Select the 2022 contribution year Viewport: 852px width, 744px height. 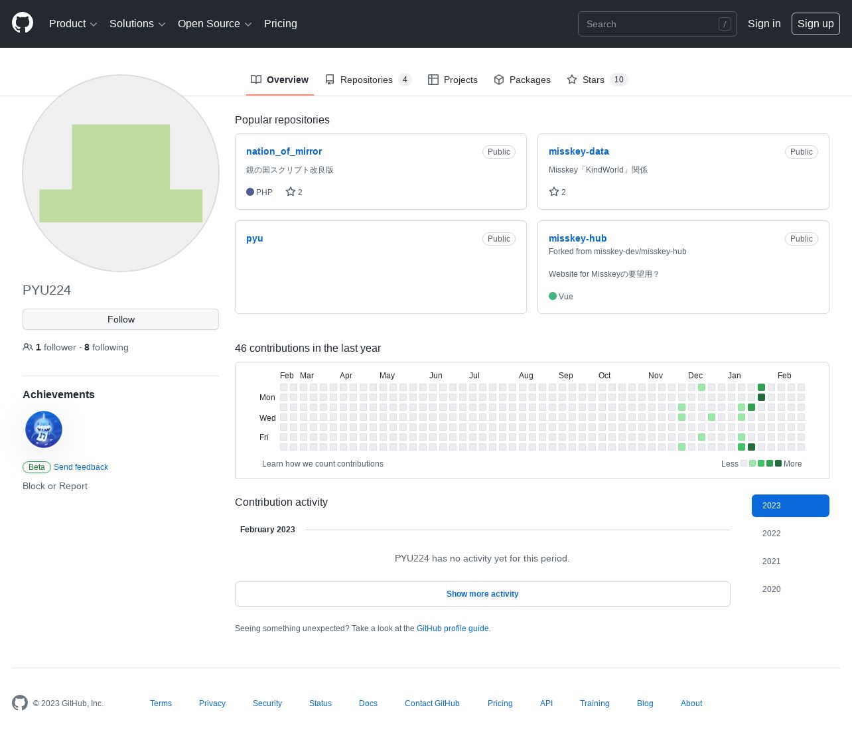(x=790, y=534)
